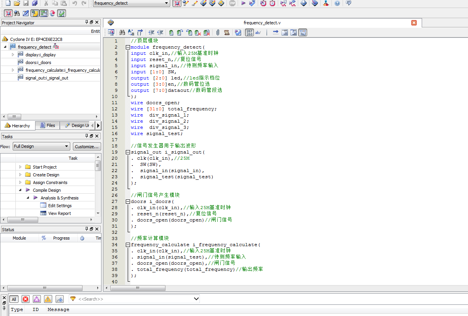
Task: Expand the display:i_display hierarchy node
Action: 13,55
